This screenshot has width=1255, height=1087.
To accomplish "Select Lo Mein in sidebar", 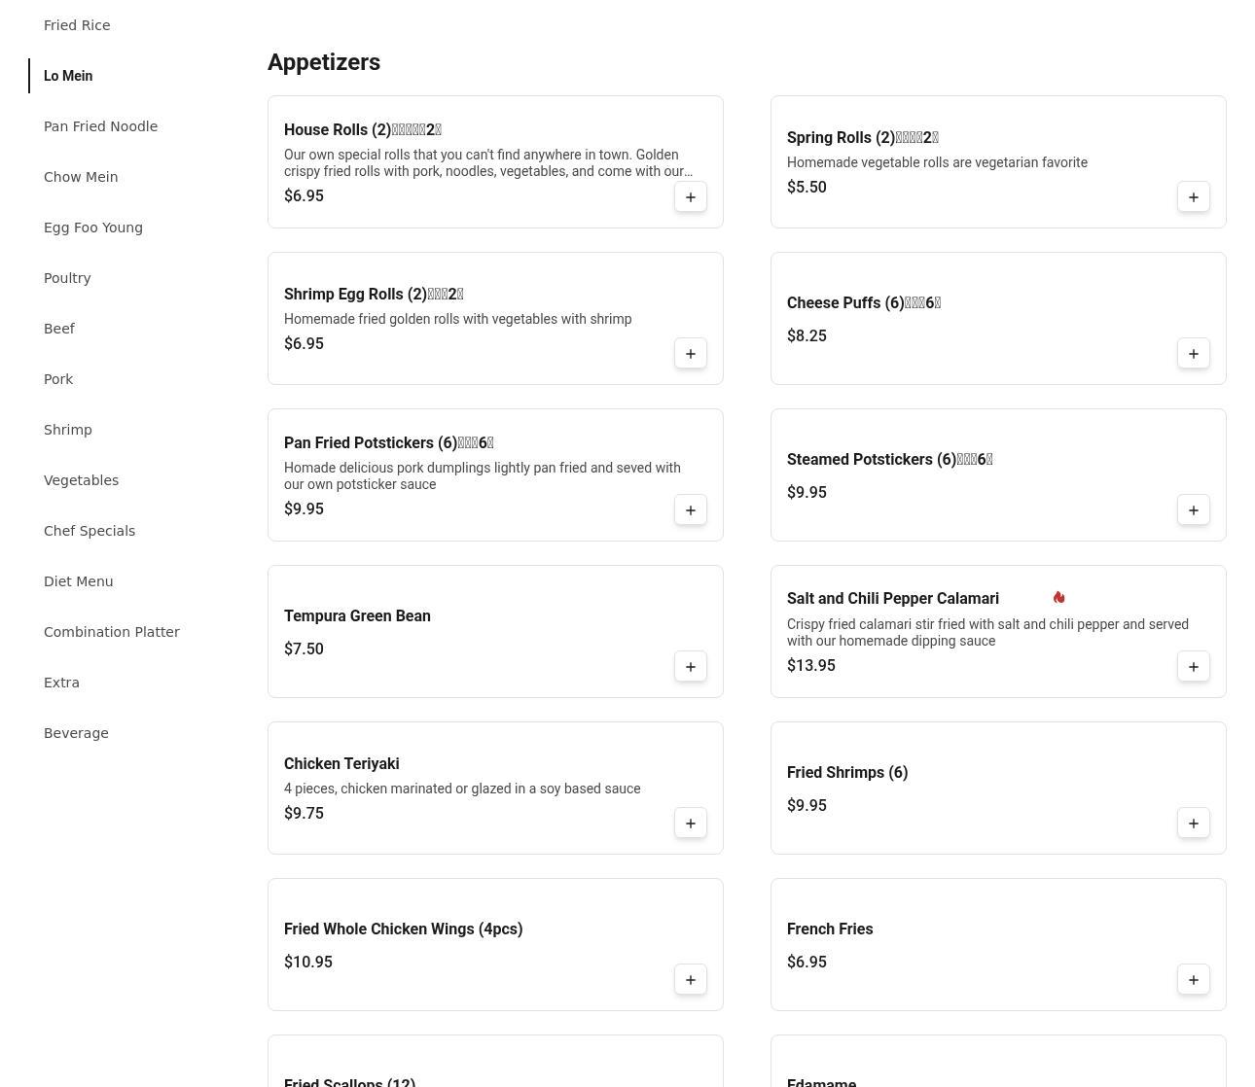I will [68, 76].
